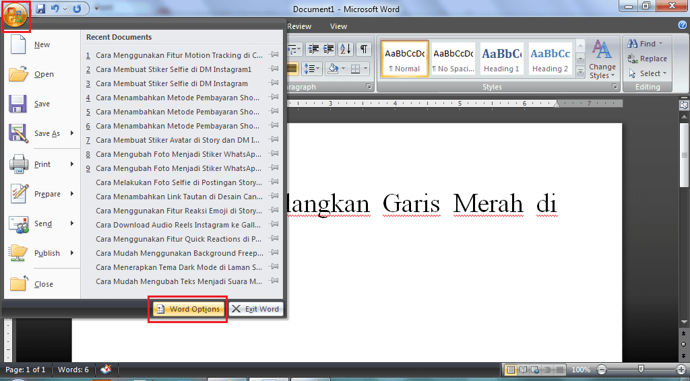Click the Undo arrow icon

coord(55,9)
